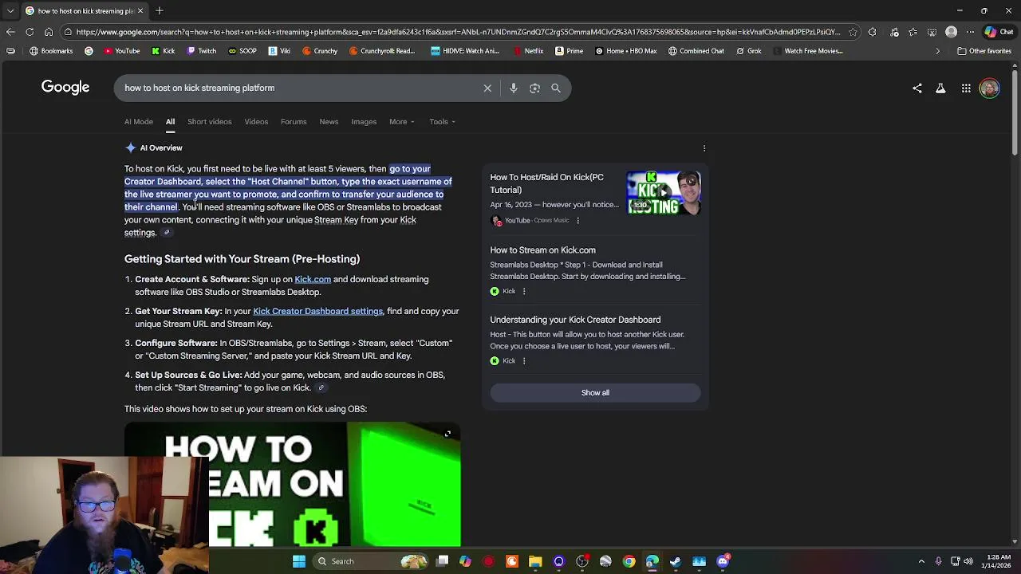Switch to the News tab
This screenshot has height=574, width=1021.
329,122
